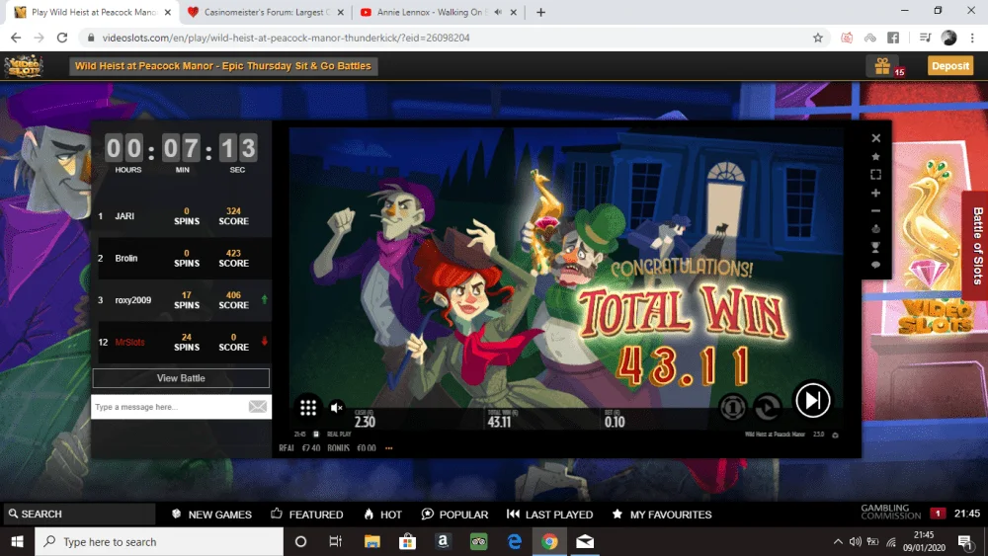Open File Explorer from taskbar
The height and width of the screenshot is (556, 988).
click(x=372, y=541)
